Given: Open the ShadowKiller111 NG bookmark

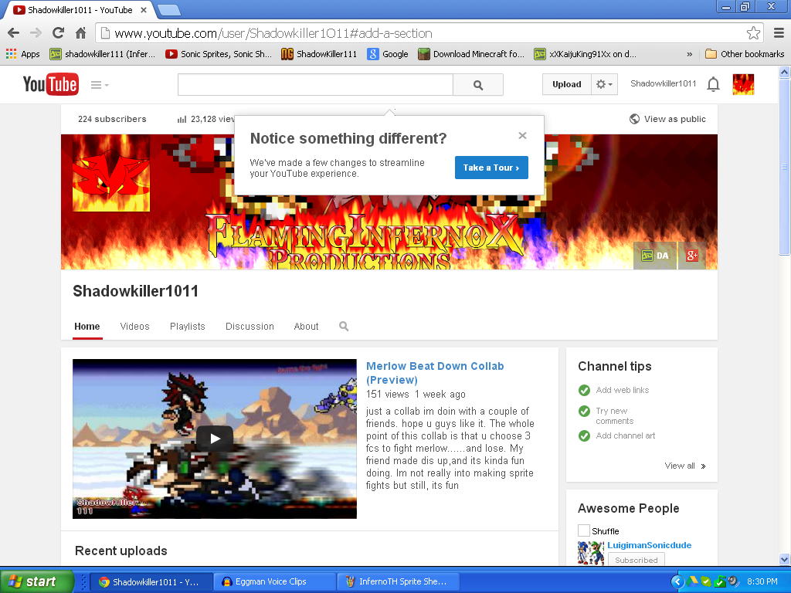Looking at the screenshot, I should (x=319, y=54).
